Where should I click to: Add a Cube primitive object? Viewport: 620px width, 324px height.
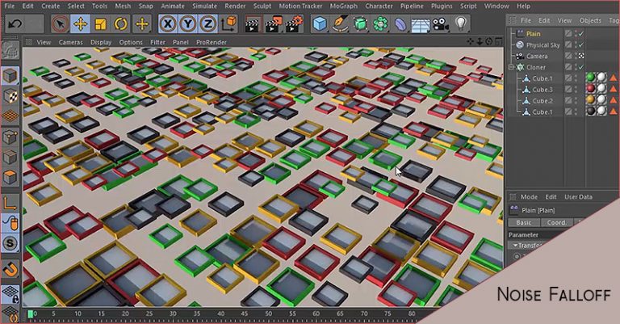pos(320,23)
